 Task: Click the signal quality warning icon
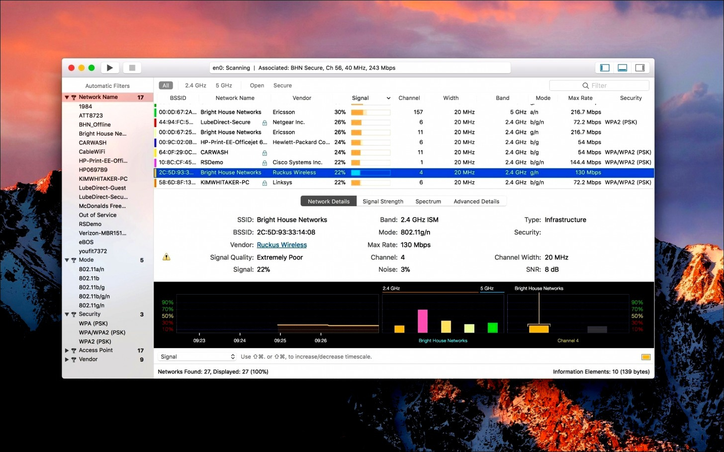(x=167, y=257)
